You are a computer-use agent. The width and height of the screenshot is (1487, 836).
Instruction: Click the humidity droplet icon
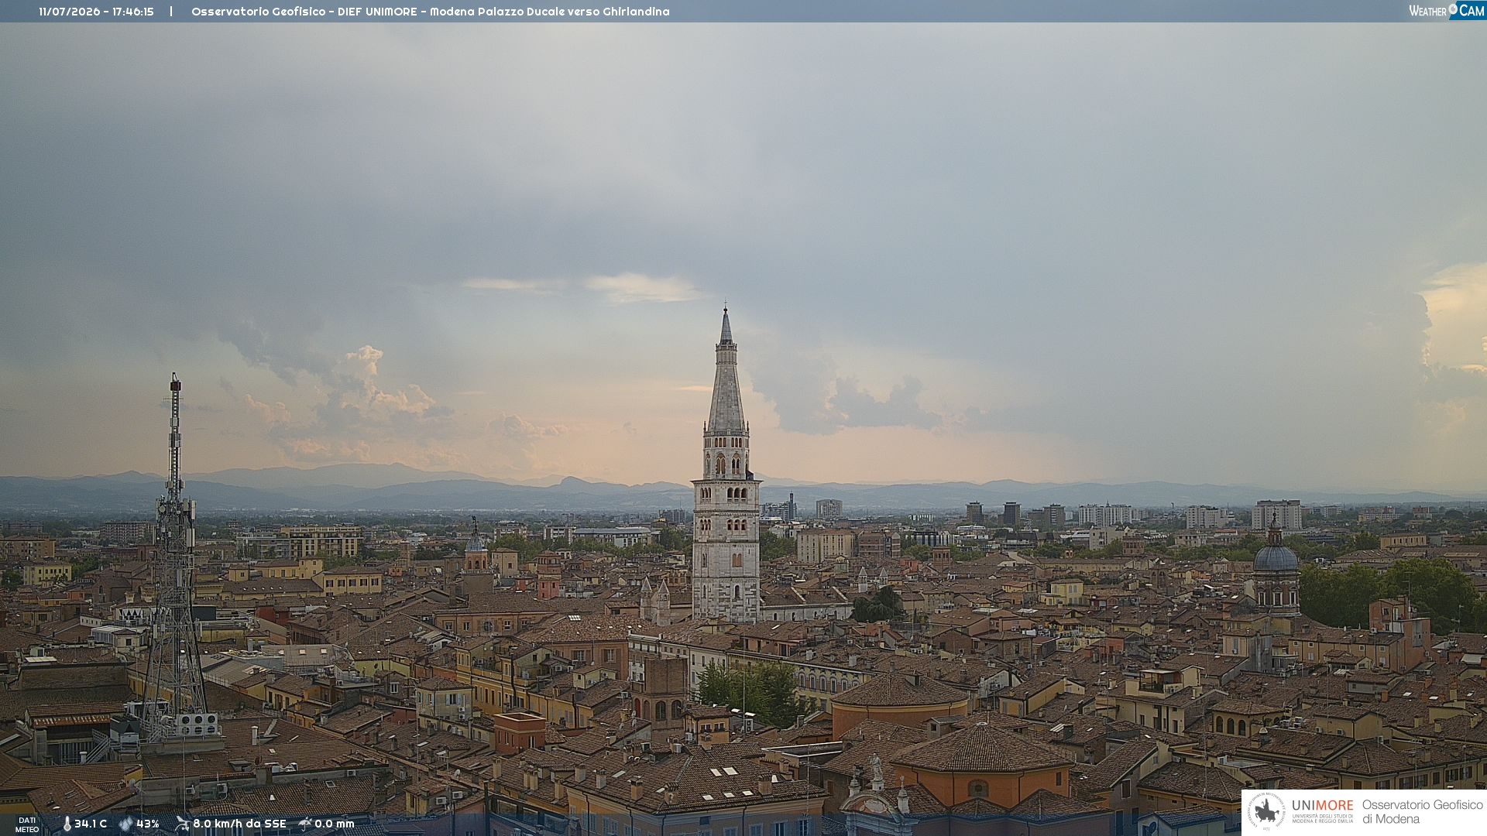click(x=125, y=824)
